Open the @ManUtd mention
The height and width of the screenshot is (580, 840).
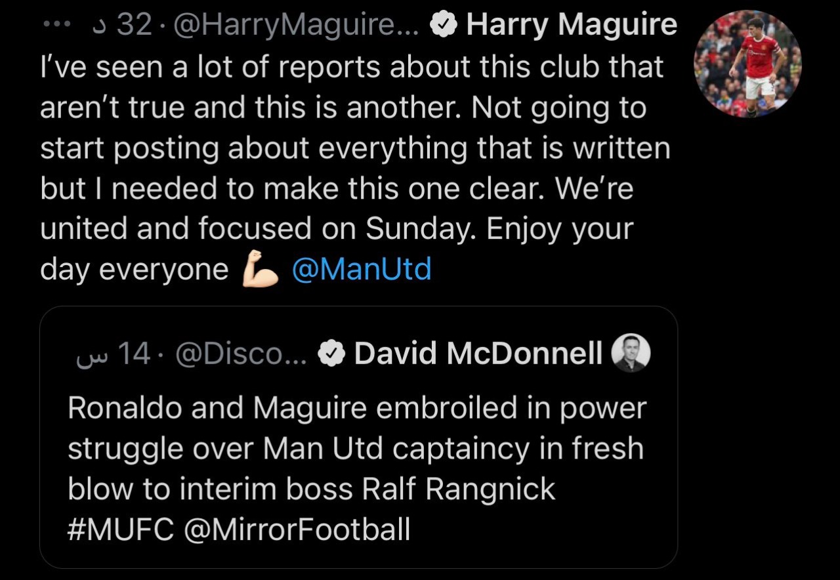click(x=361, y=270)
